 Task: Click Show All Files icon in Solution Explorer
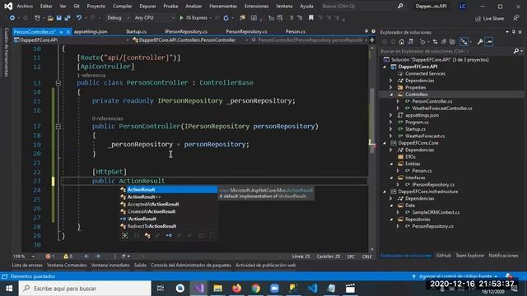(452, 42)
